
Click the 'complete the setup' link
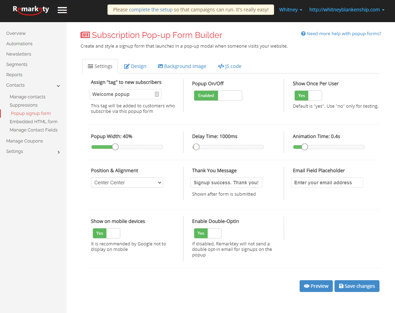point(151,10)
